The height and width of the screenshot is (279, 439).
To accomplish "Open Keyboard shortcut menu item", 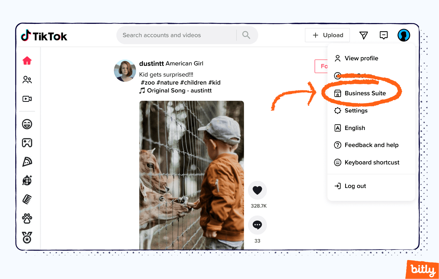I will (371, 162).
